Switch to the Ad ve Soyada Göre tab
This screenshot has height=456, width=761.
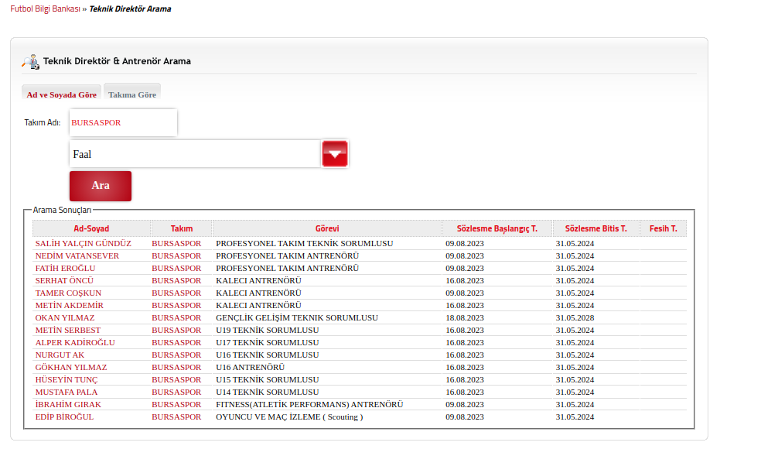pos(62,94)
